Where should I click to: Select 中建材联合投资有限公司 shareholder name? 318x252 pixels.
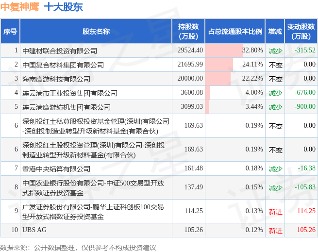[60, 50]
